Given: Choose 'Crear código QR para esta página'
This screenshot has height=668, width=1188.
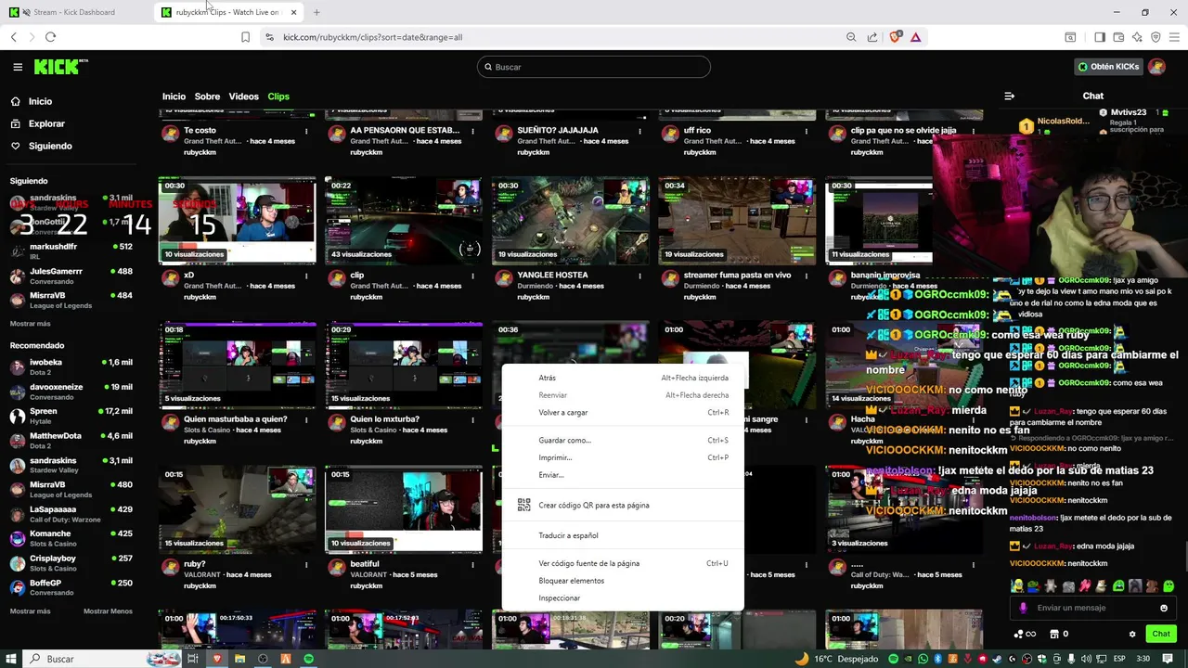Looking at the screenshot, I should [x=623, y=506].
